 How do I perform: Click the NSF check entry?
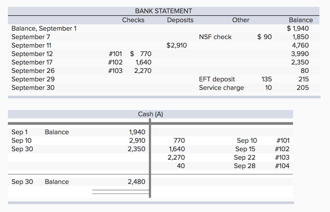215,37
